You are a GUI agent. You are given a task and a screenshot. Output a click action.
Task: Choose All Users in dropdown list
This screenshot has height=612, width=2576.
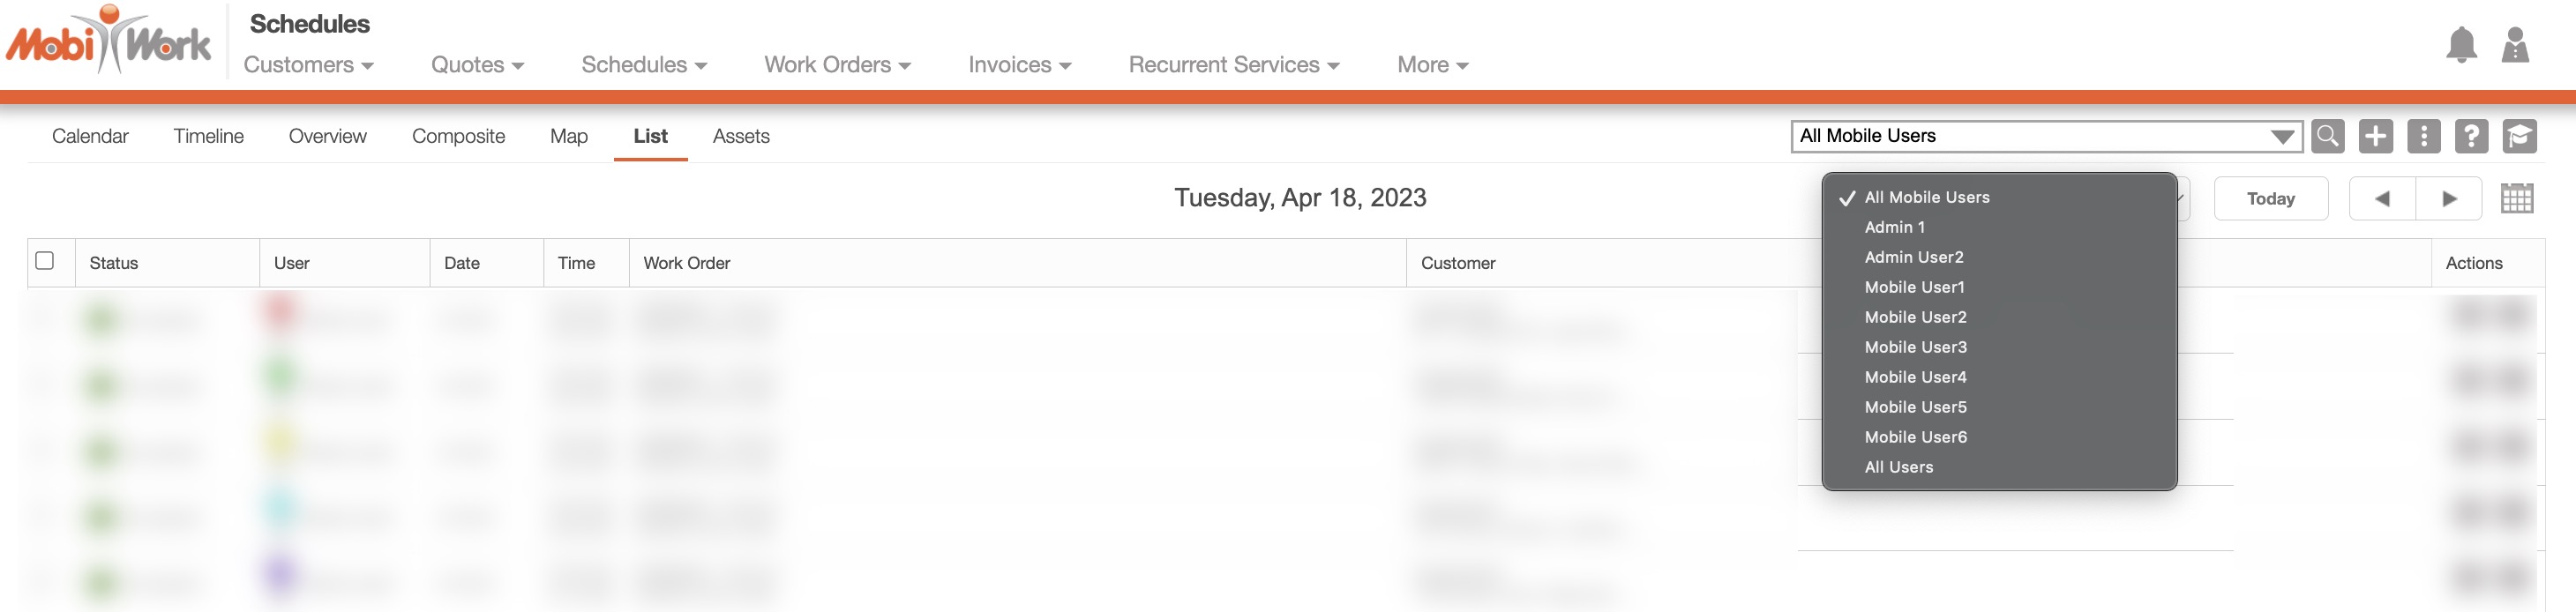click(1898, 467)
